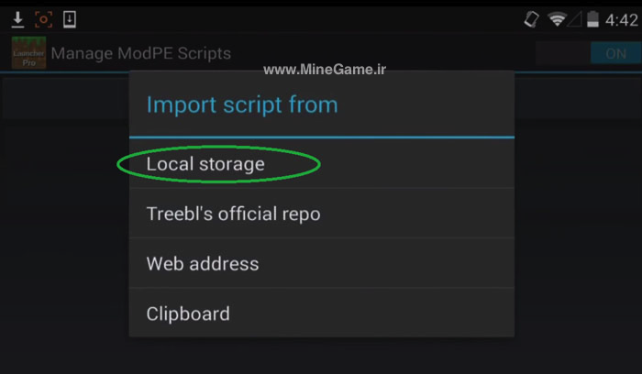Open the Launcher Pro app icon
The height and width of the screenshot is (374, 642).
[28, 53]
